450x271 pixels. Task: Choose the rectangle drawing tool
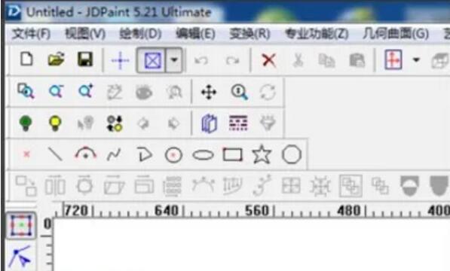click(232, 154)
